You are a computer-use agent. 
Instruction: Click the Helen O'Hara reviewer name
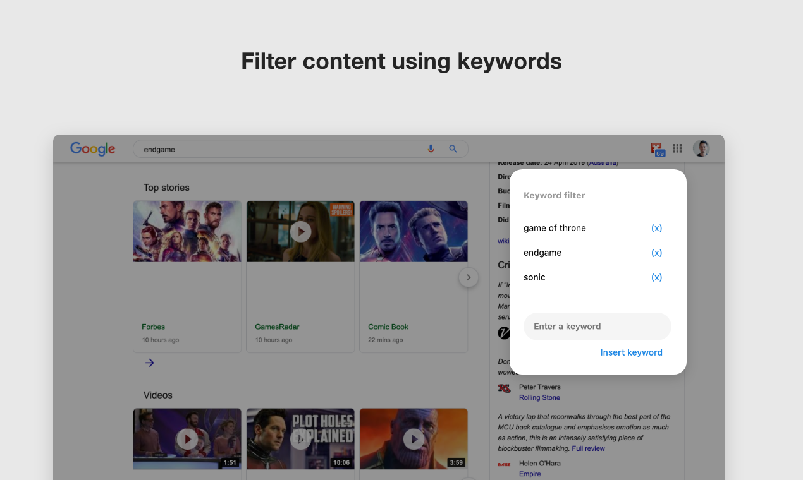(x=540, y=463)
